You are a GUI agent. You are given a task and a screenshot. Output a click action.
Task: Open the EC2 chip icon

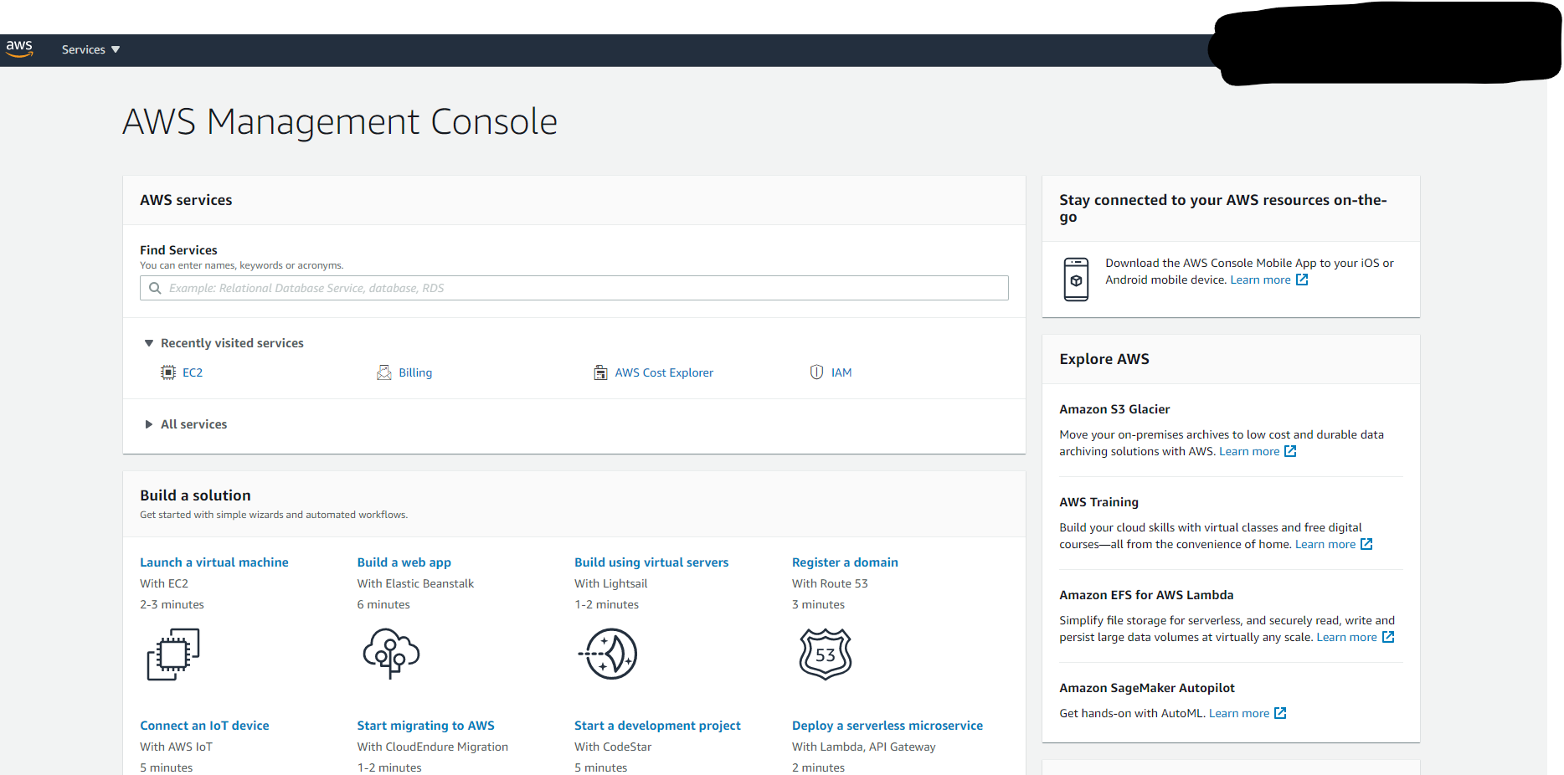pos(168,372)
